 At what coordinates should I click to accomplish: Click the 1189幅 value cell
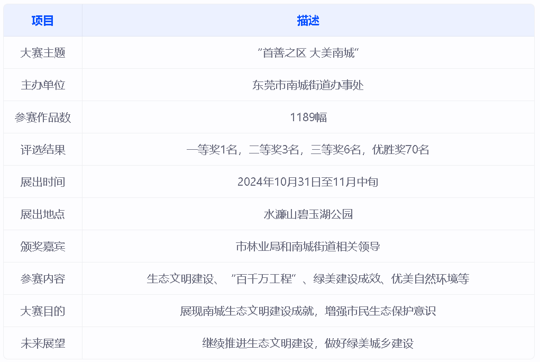point(308,117)
